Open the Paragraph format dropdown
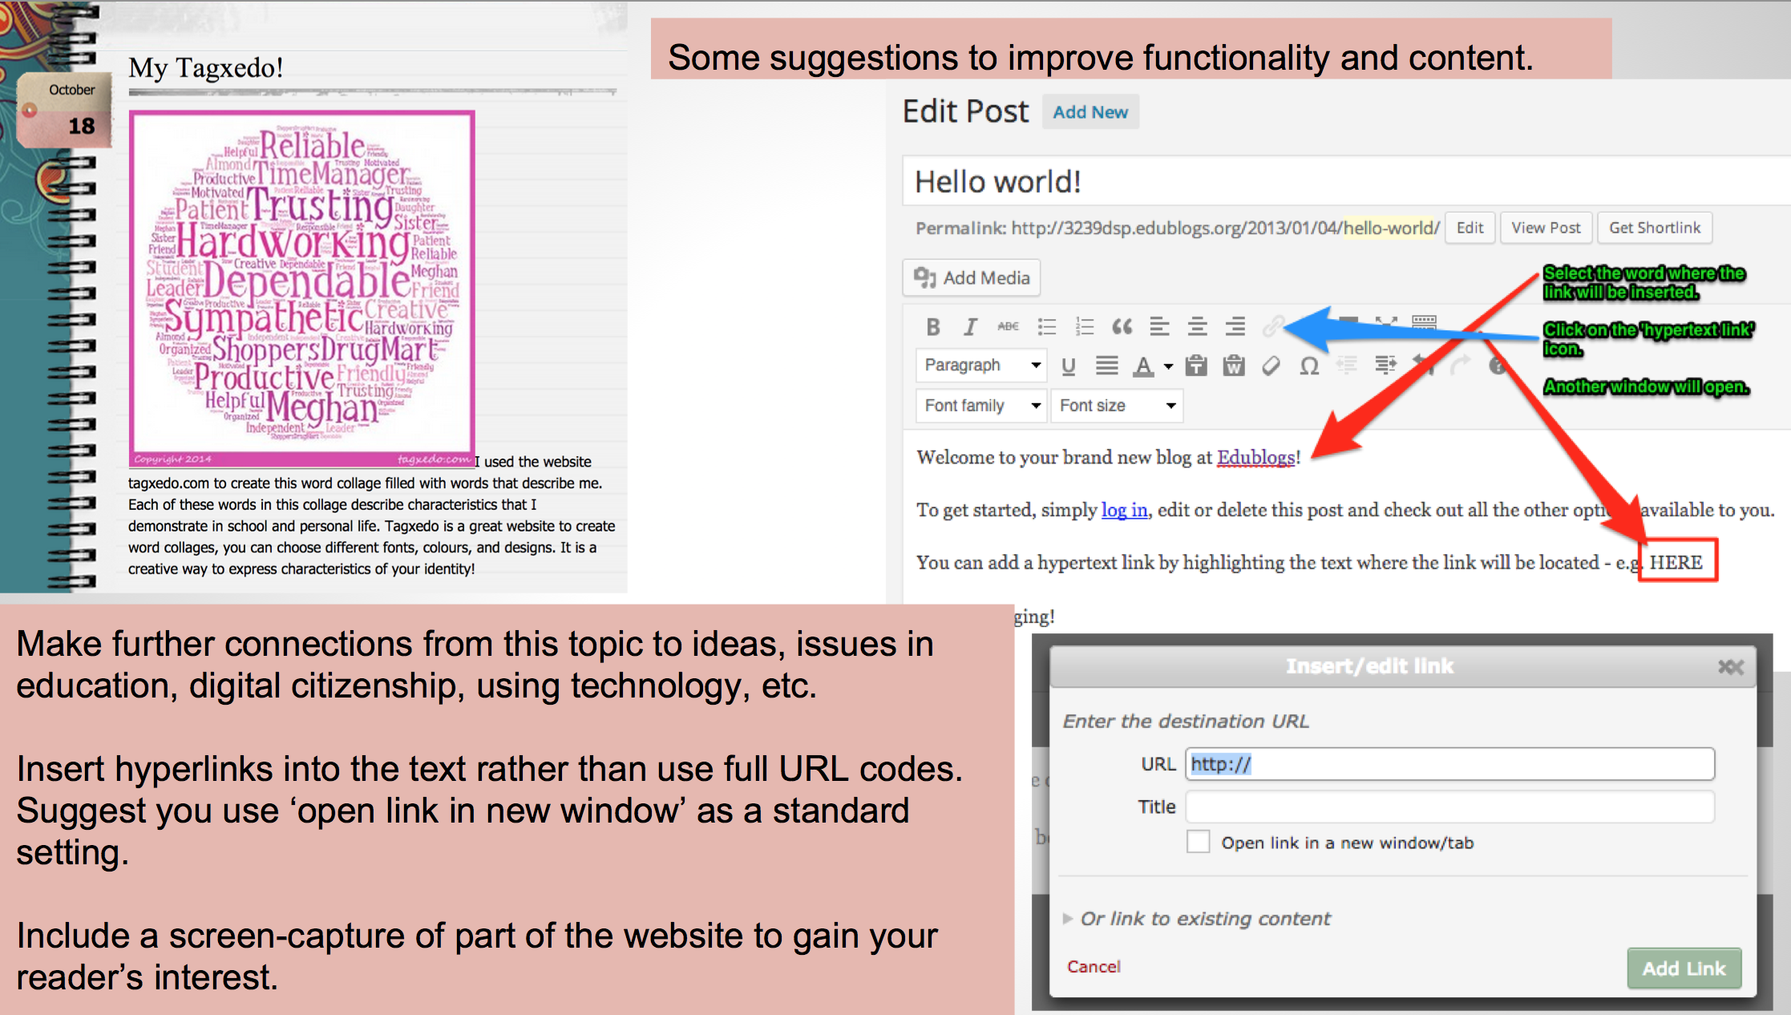Viewport: 1791px width, 1015px height. [981, 366]
